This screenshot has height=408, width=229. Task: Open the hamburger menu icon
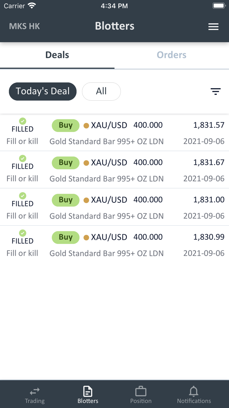tap(213, 27)
